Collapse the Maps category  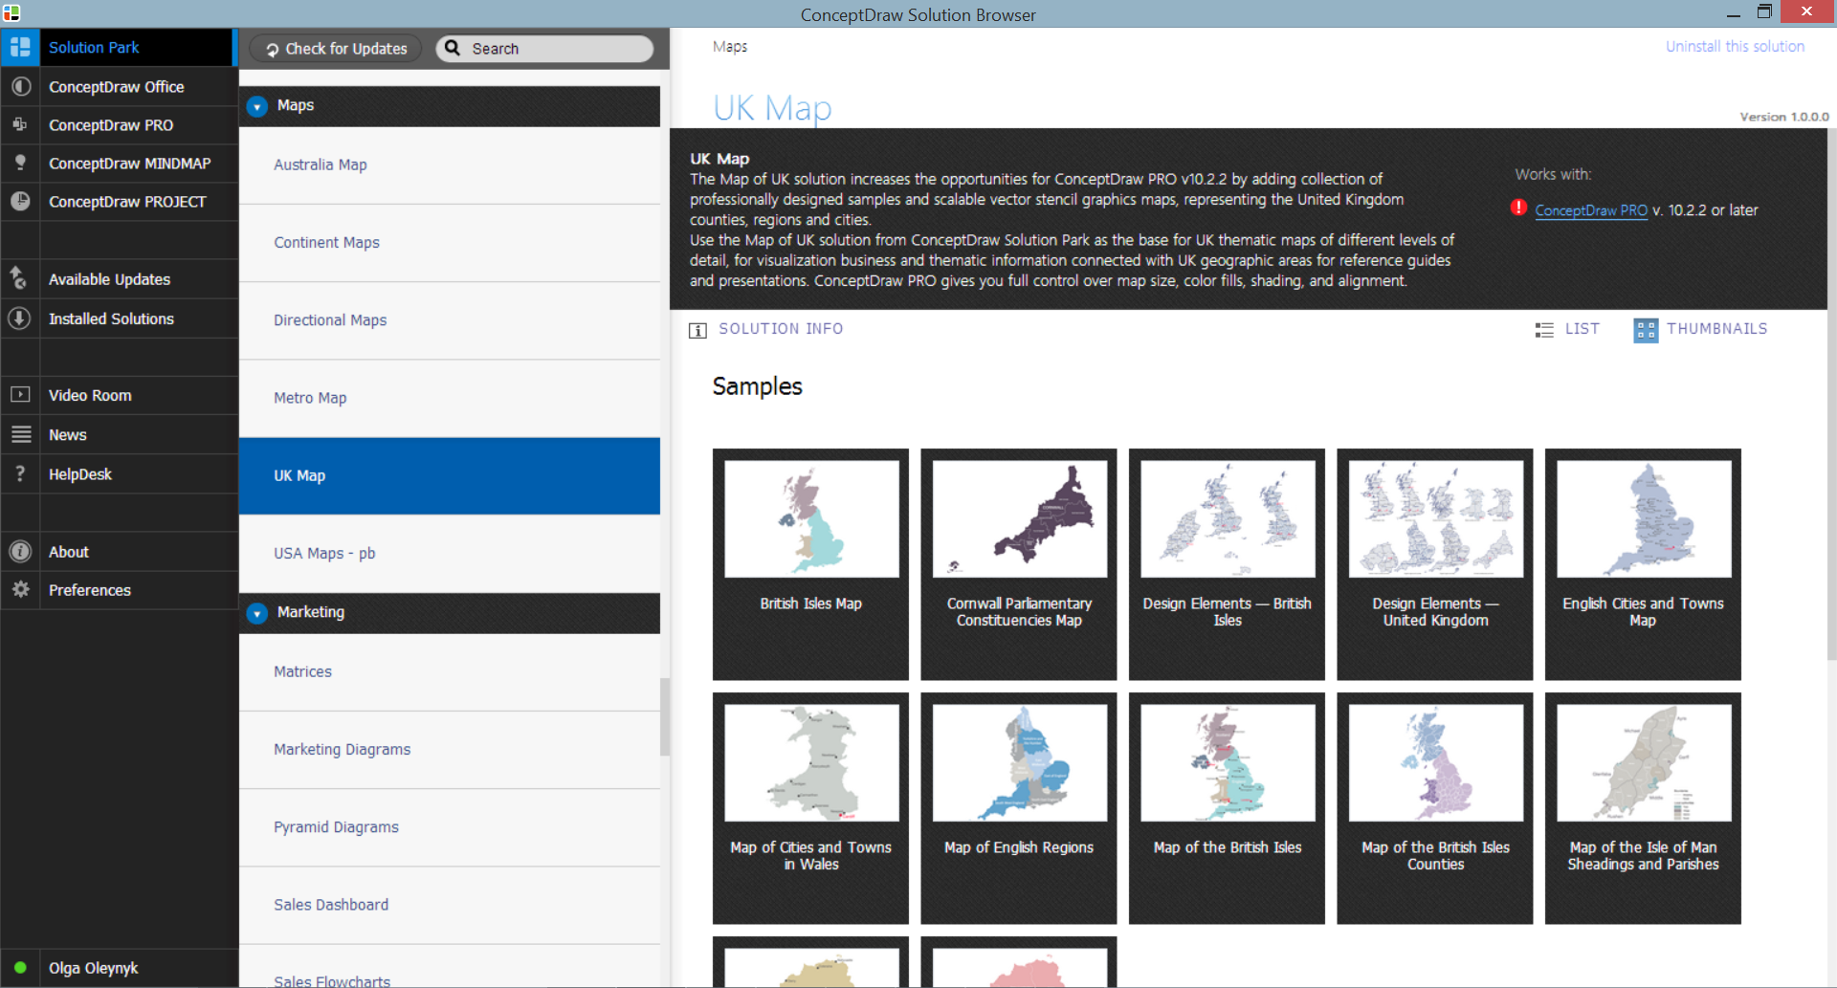coord(256,106)
